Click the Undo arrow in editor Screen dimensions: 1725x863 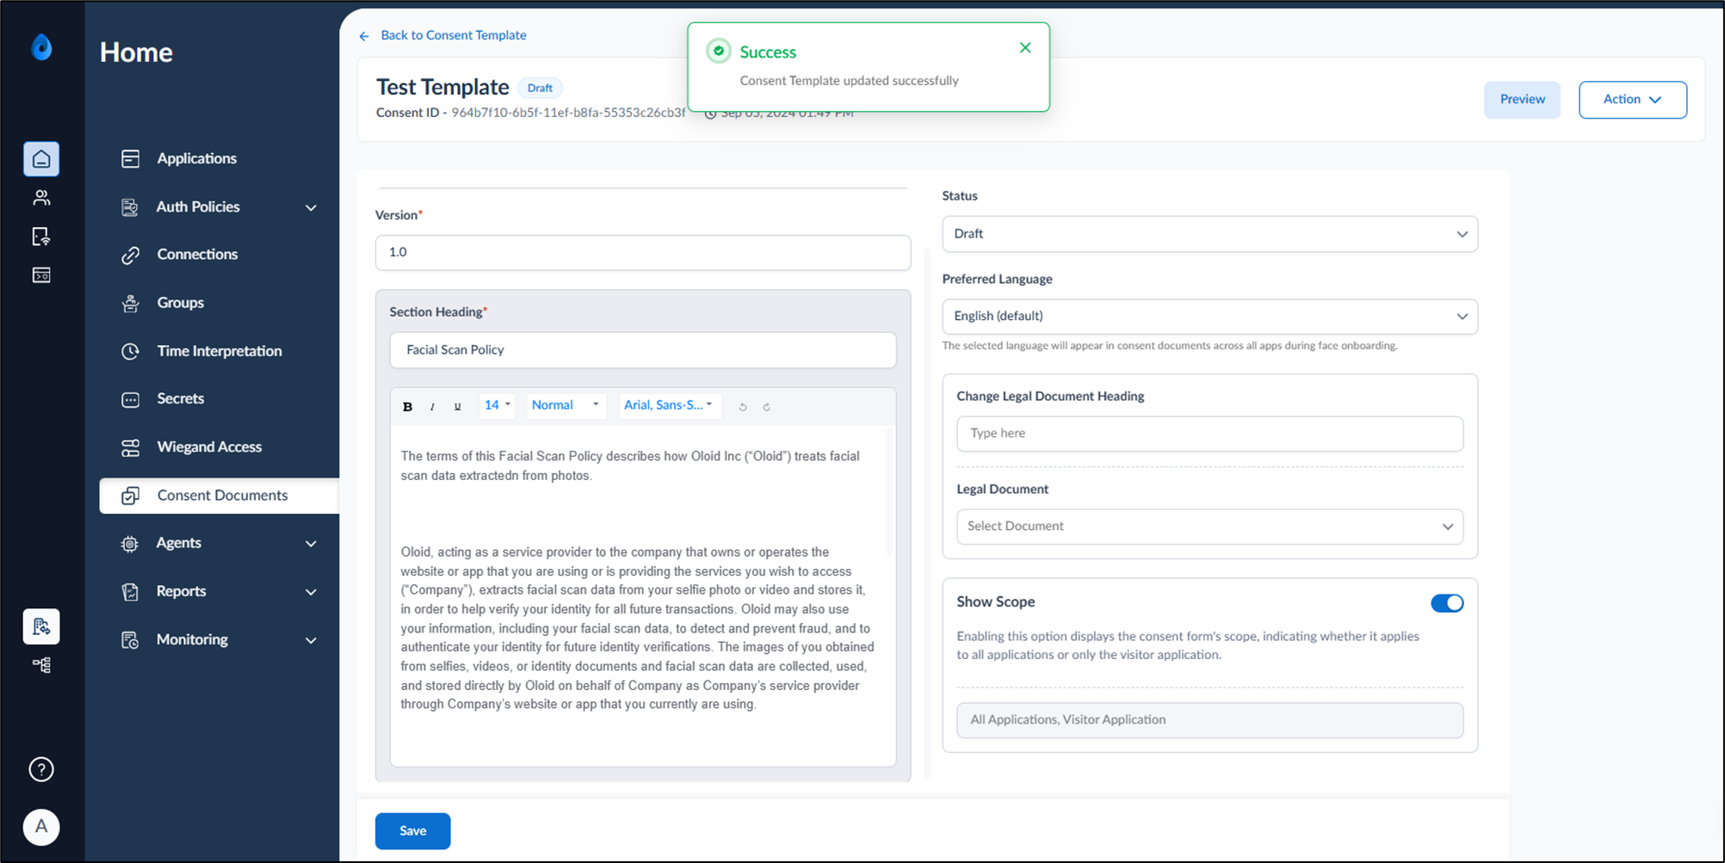(743, 407)
